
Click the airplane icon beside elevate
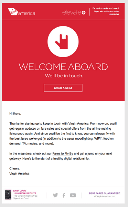point(84,13)
